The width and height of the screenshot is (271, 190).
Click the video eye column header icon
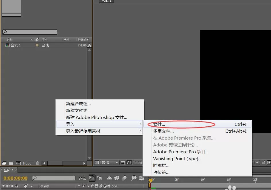tap(4, 186)
